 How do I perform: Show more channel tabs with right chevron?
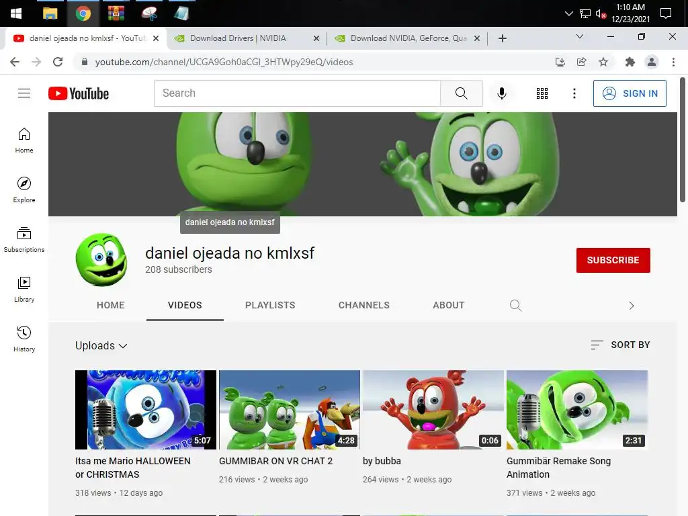click(x=631, y=306)
